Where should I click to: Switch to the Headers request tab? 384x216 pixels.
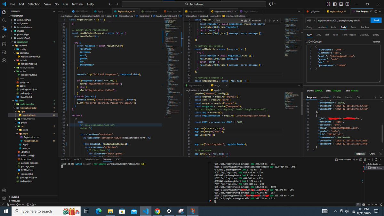pos(323,27)
